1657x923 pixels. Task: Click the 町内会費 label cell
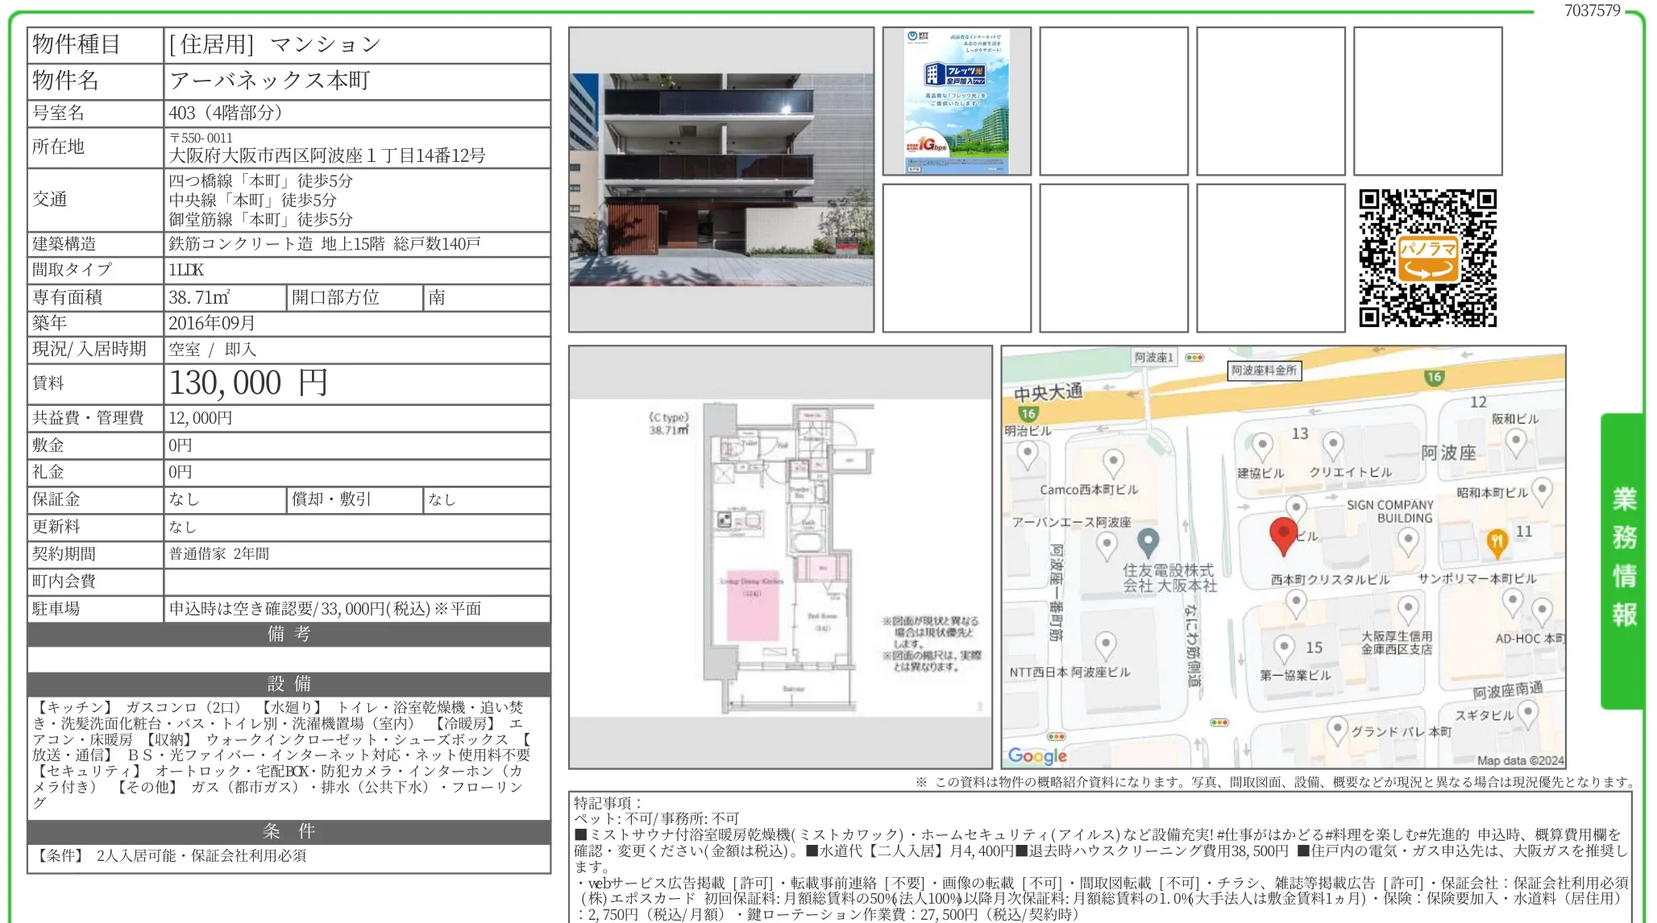[x=96, y=582]
